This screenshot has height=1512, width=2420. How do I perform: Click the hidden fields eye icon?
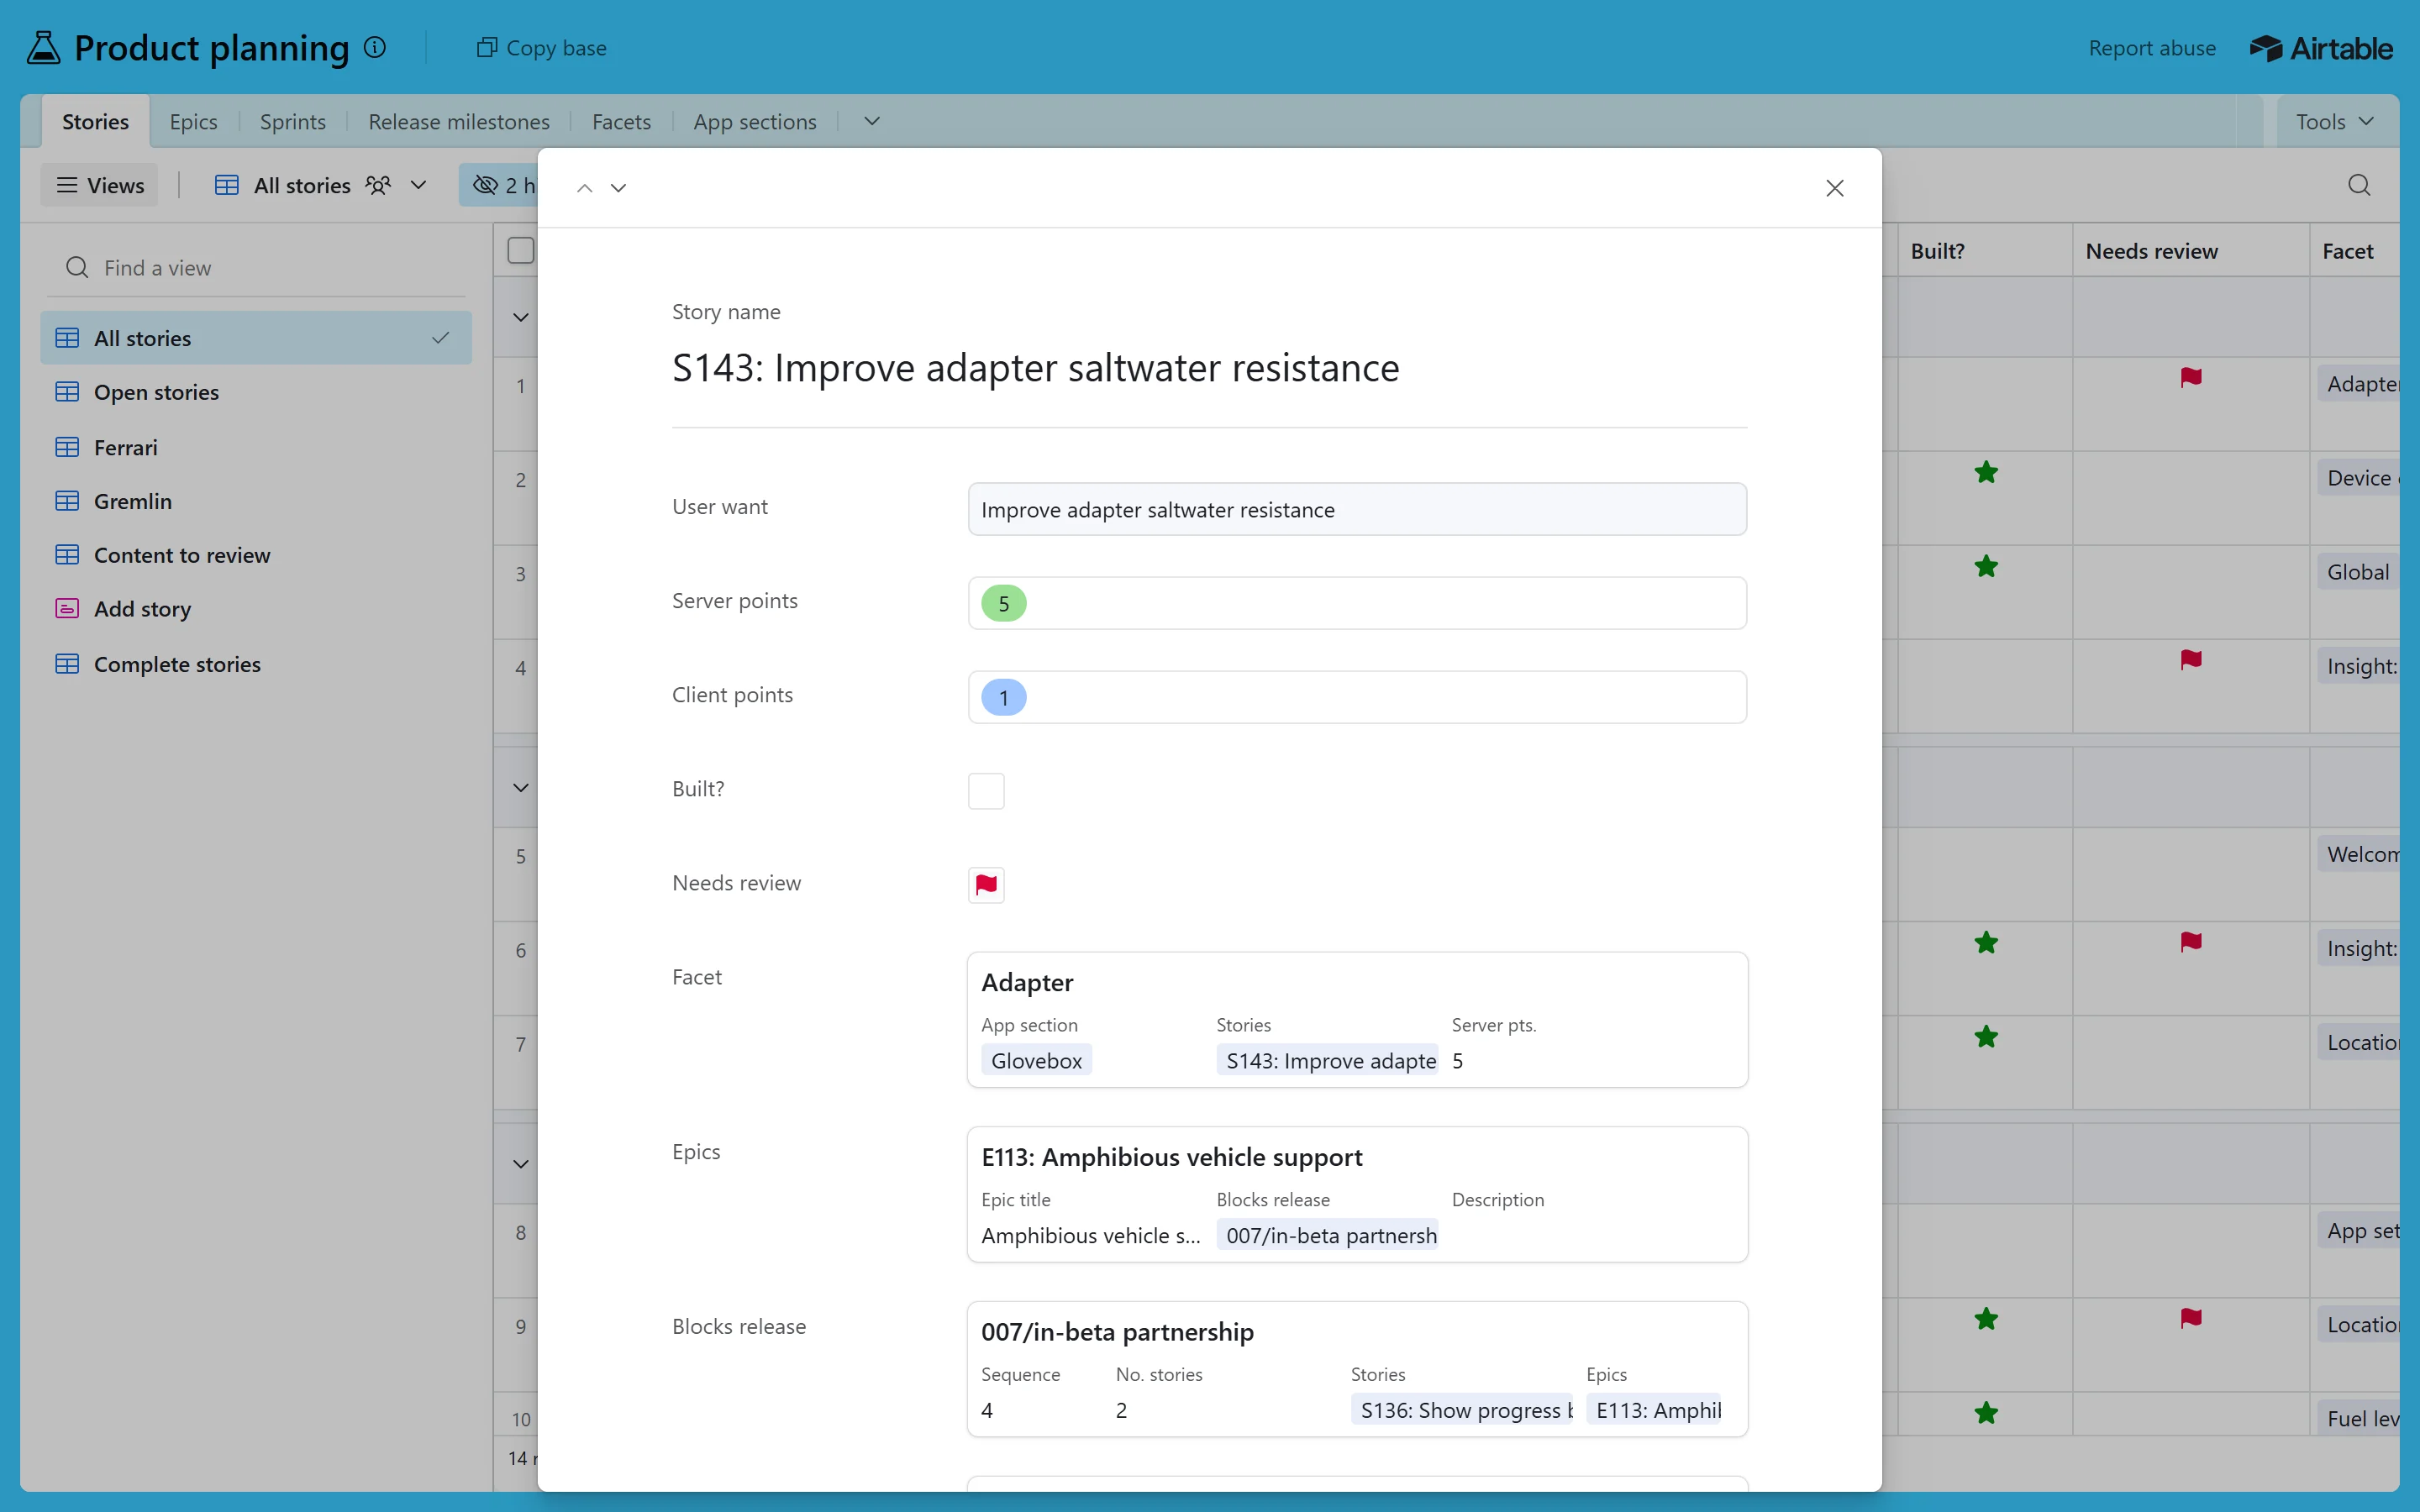click(485, 185)
